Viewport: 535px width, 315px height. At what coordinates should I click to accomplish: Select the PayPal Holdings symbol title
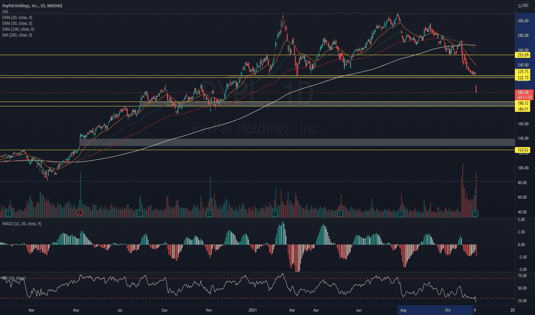pyautogui.click(x=32, y=6)
